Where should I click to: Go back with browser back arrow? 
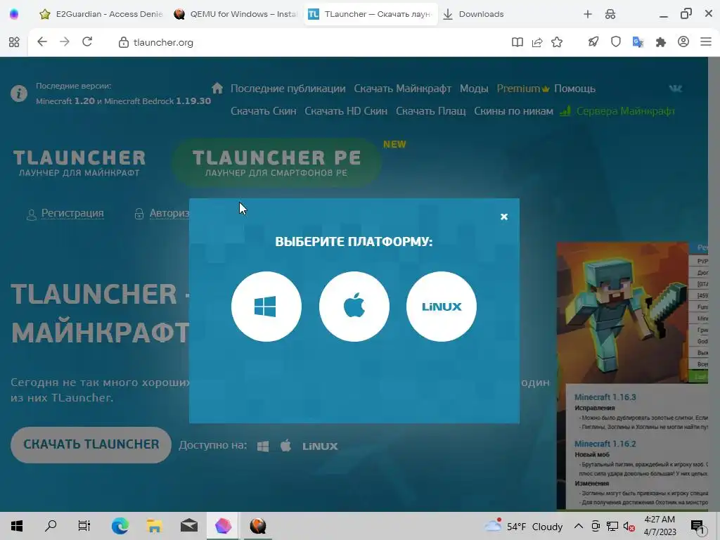pyautogui.click(x=41, y=42)
